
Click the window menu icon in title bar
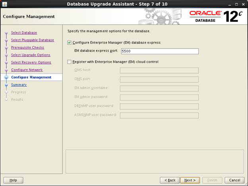tap(4, 4)
